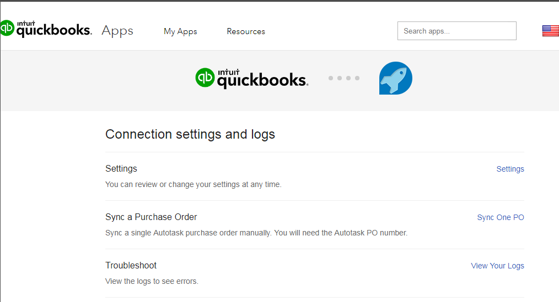559x302 pixels.
Task: Open the US flag region selector
Action: click(550, 31)
